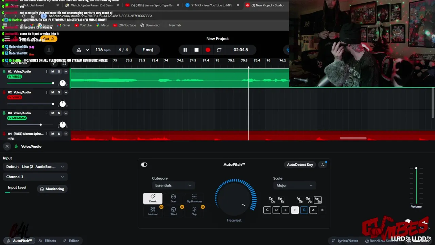Mute track 01 Voice/Audio
Image resolution: width=435 pixels, height=245 pixels.
(53, 71)
